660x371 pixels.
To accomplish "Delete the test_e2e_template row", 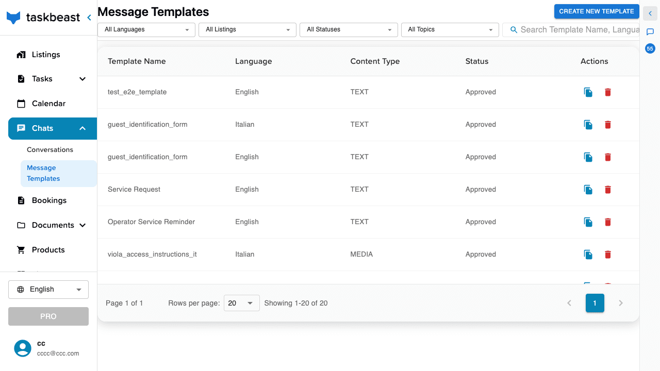I will coord(608,92).
